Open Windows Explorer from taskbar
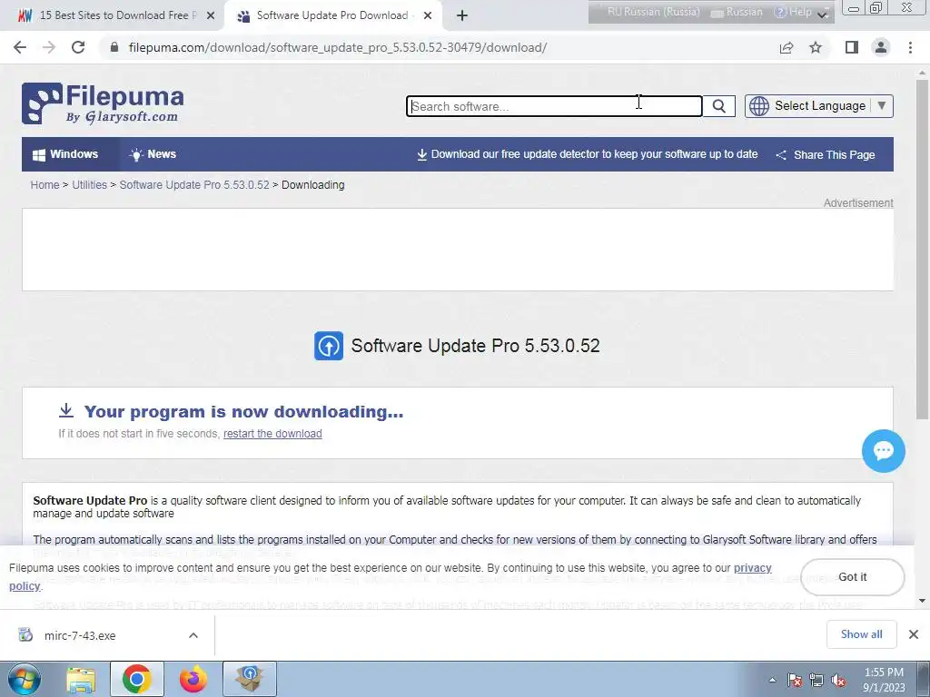Viewport: 930px width, 697px height. (81, 680)
